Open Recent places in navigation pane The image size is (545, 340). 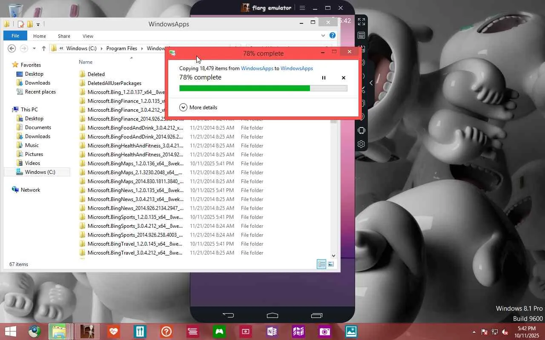pyautogui.click(x=40, y=92)
